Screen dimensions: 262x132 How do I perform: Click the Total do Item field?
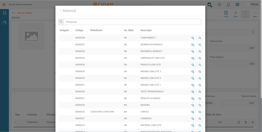pos(233,48)
